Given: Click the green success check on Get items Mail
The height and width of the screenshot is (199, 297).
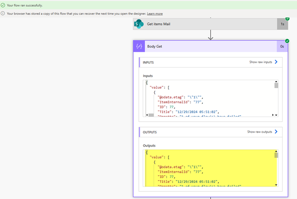Looking at the screenshot, I should 287,19.
